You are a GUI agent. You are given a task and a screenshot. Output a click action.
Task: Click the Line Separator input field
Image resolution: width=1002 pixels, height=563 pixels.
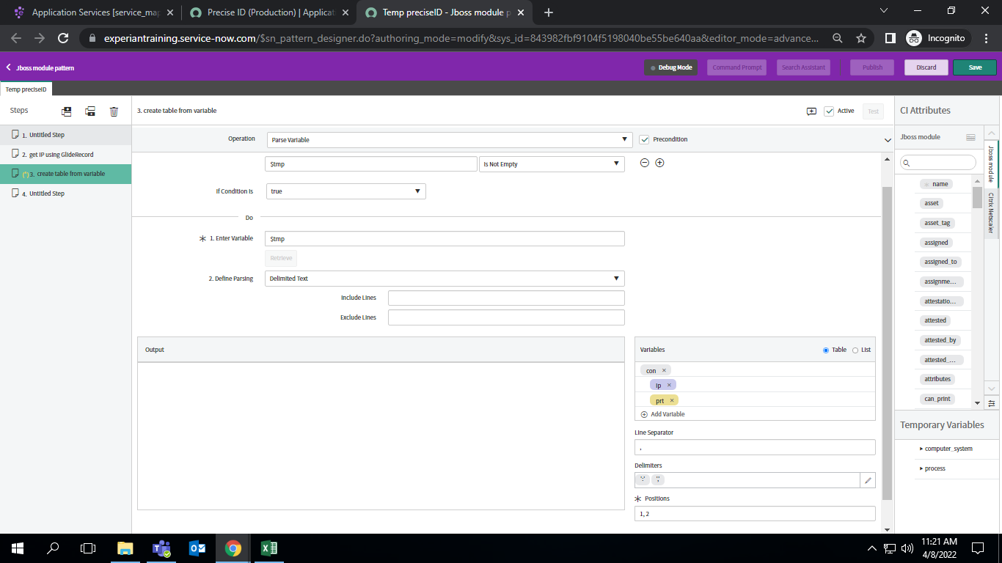point(755,447)
